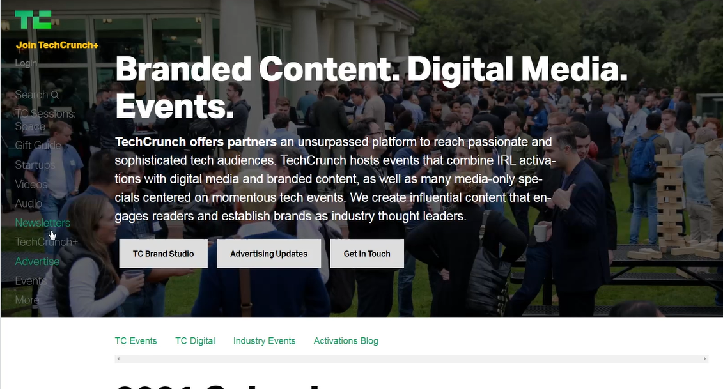
Task: Expand the More menu item
Action: pyautogui.click(x=27, y=300)
